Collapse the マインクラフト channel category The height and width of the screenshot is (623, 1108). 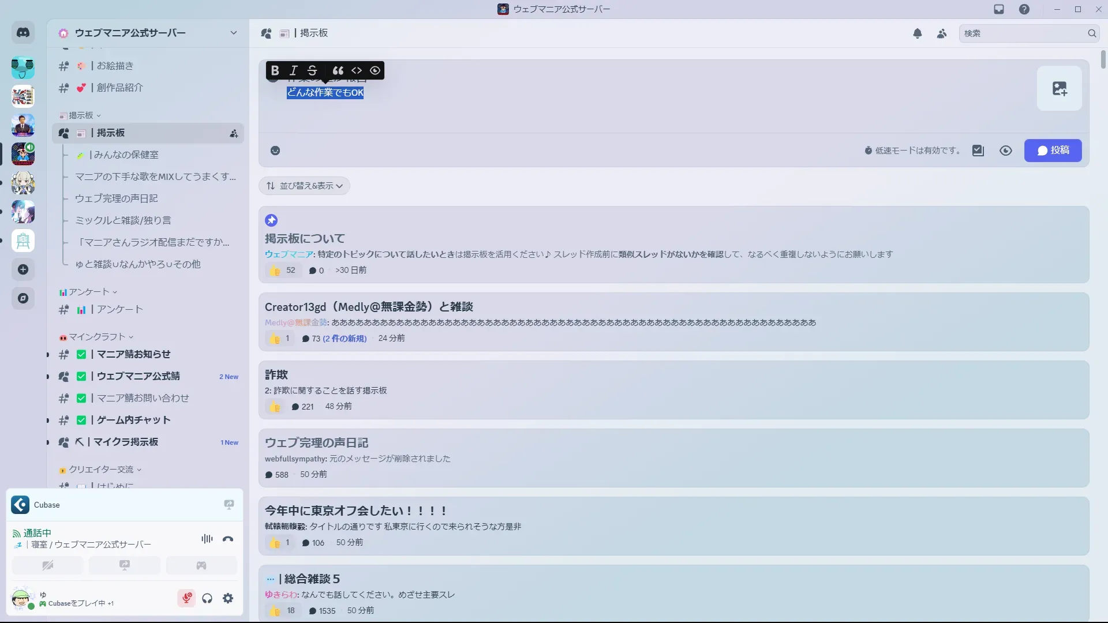point(97,337)
